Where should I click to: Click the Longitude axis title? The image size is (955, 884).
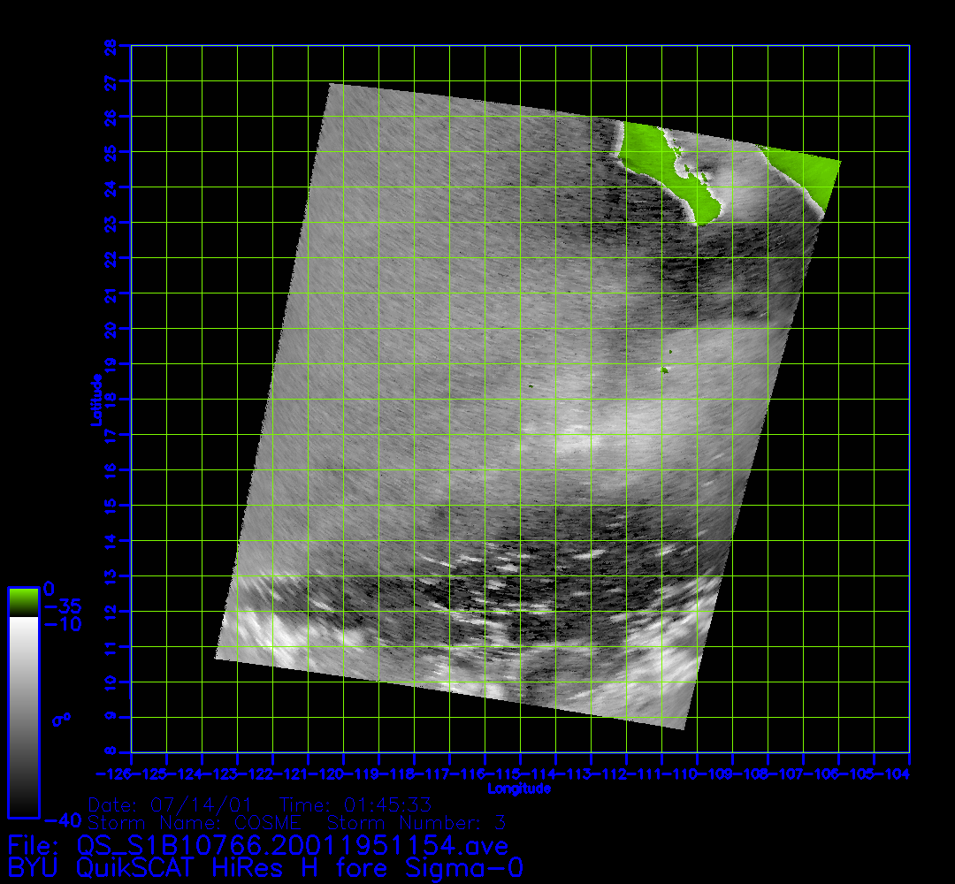pos(519,788)
